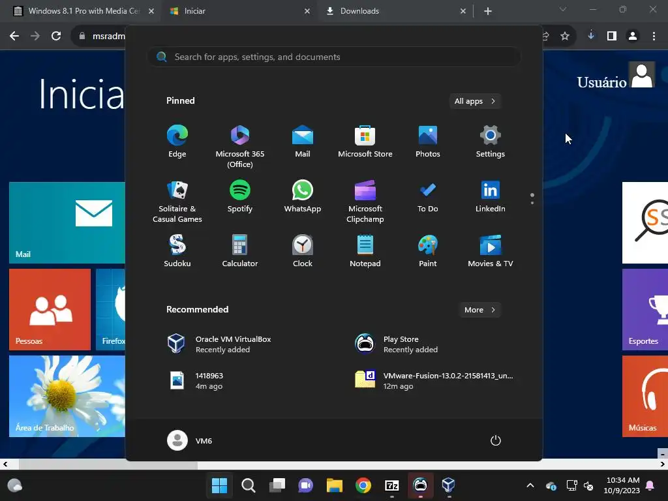Click the Mail tile on Iniciar page
Screen dimensions: 668x501
coord(67,223)
